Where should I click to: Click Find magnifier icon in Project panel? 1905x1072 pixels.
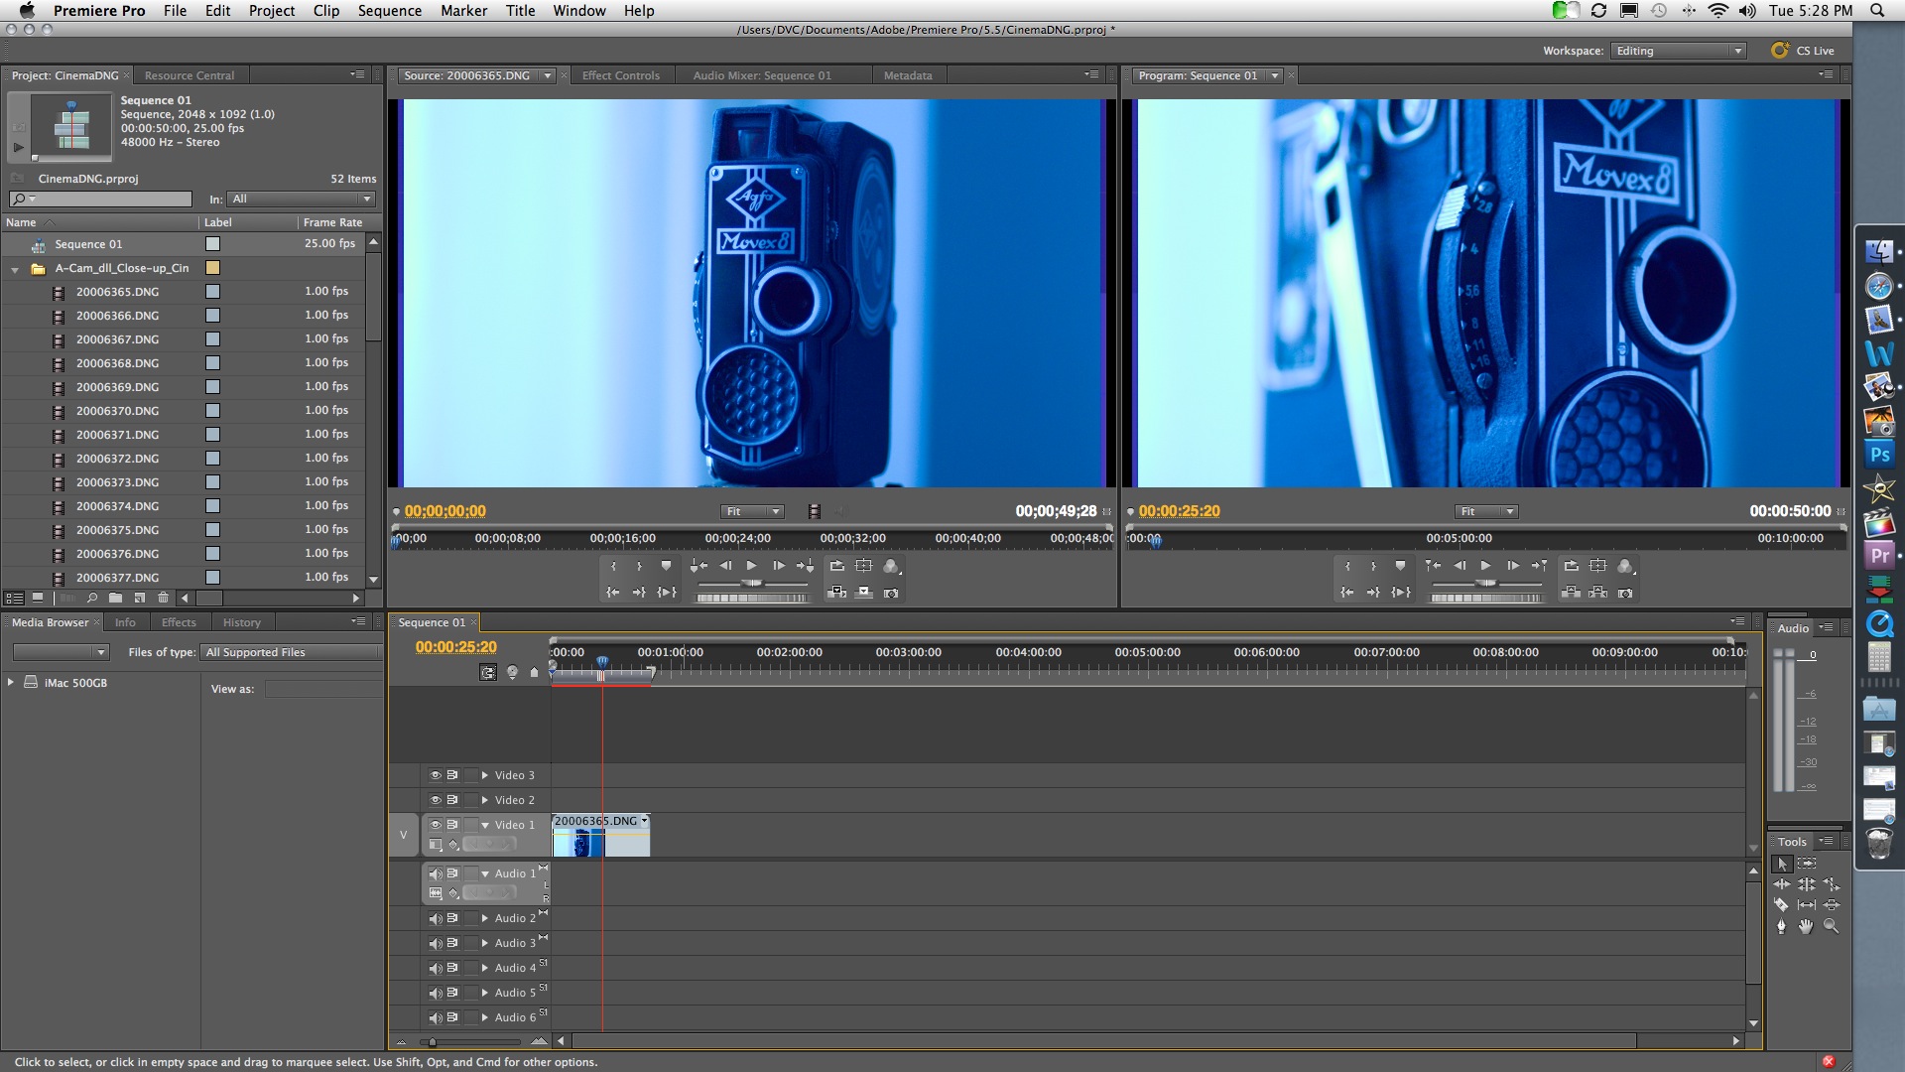(x=91, y=598)
